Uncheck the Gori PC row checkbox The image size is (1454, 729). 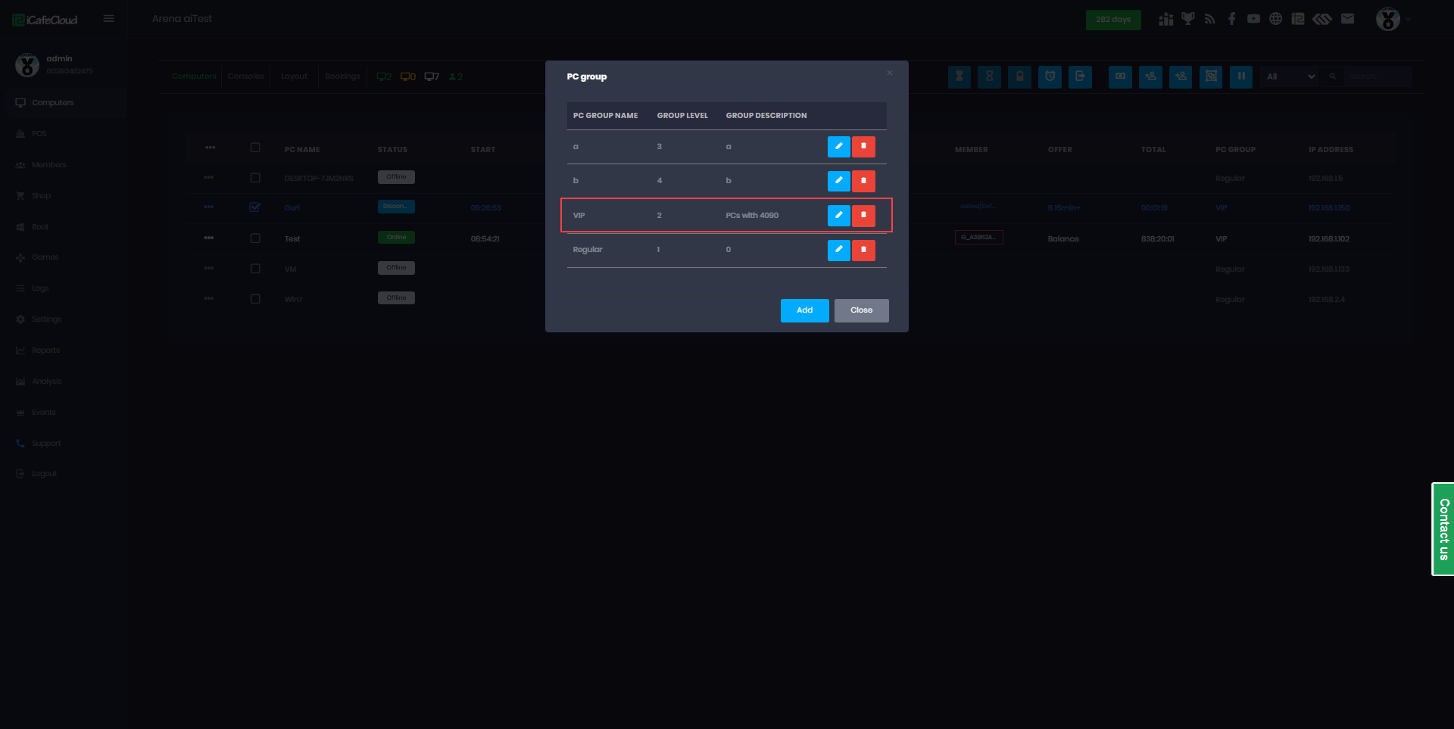coord(255,207)
